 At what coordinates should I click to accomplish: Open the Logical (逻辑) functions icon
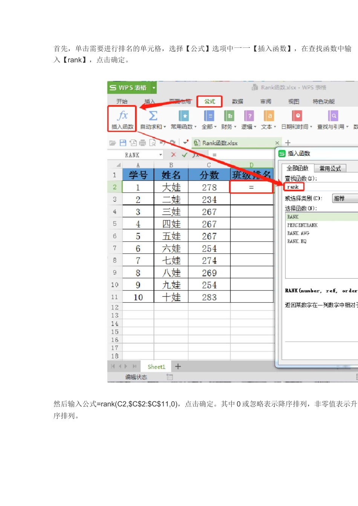point(249,116)
